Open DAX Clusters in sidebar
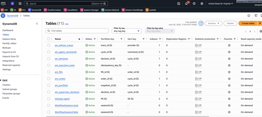 7,85
